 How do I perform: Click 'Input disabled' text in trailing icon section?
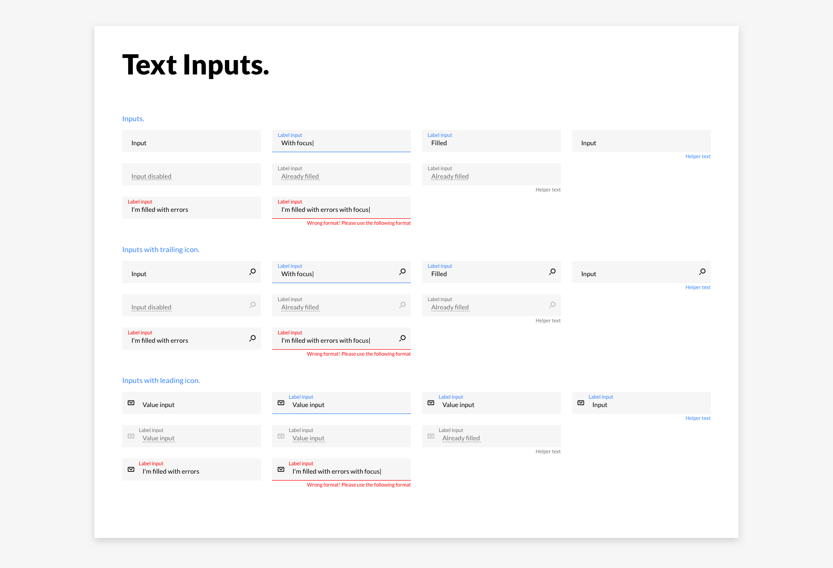(x=151, y=307)
